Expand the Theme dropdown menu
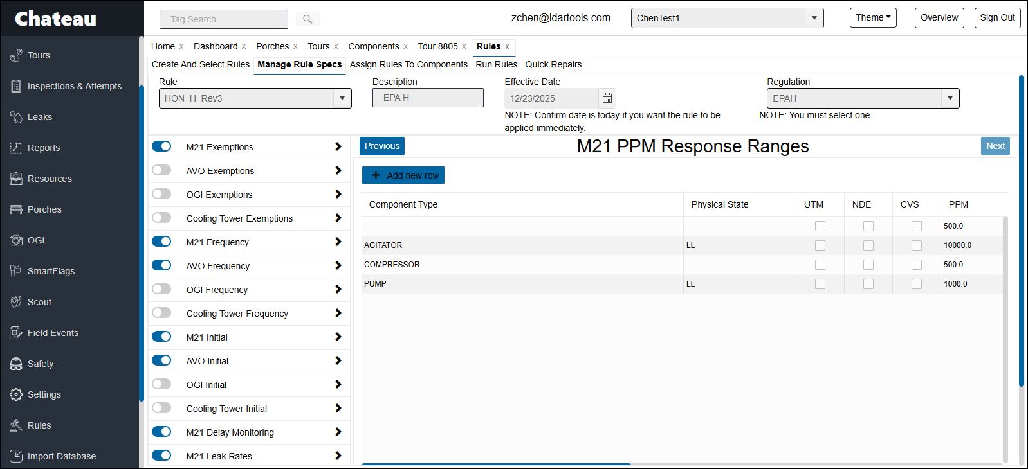This screenshot has width=1028, height=469. pos(872,18)
